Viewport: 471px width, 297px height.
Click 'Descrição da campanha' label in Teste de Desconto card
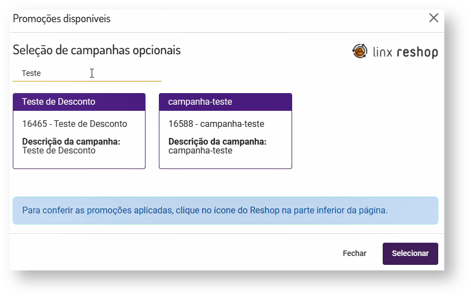tap(71, 142)
